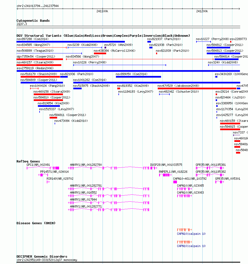This screenshot has width=248, height=264.
Task: Open the DGV Structural Variants track title
Action: pyautogui.click(x=103, y=36)
